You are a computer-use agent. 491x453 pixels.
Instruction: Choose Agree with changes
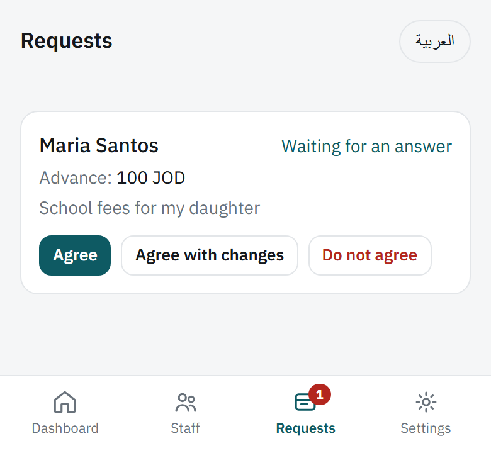[x=210, y=255]
